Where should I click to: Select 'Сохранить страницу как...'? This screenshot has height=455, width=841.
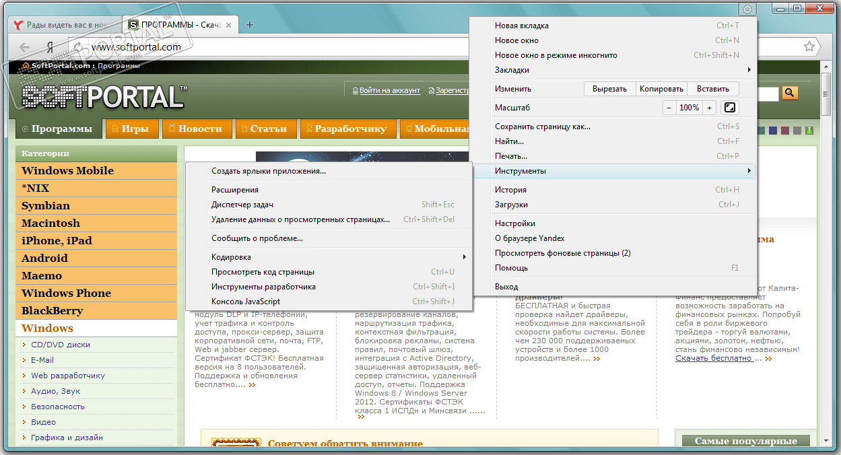pyautogui.click(x=613, y=127)
